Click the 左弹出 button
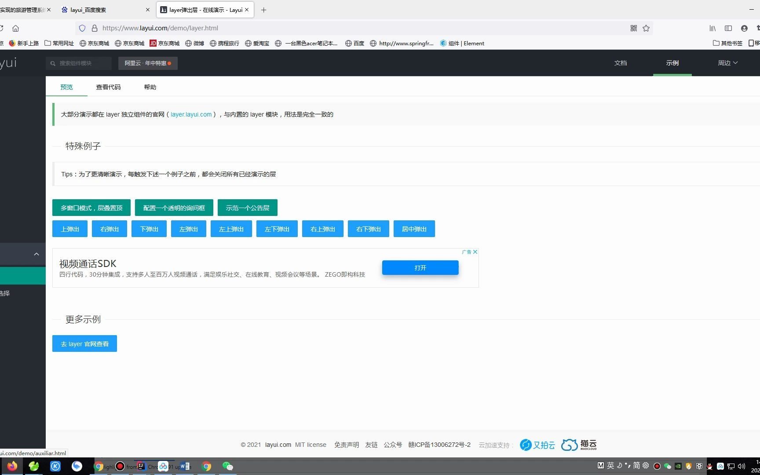The height and width of the screenshot is (475, 760). point(189,229)
